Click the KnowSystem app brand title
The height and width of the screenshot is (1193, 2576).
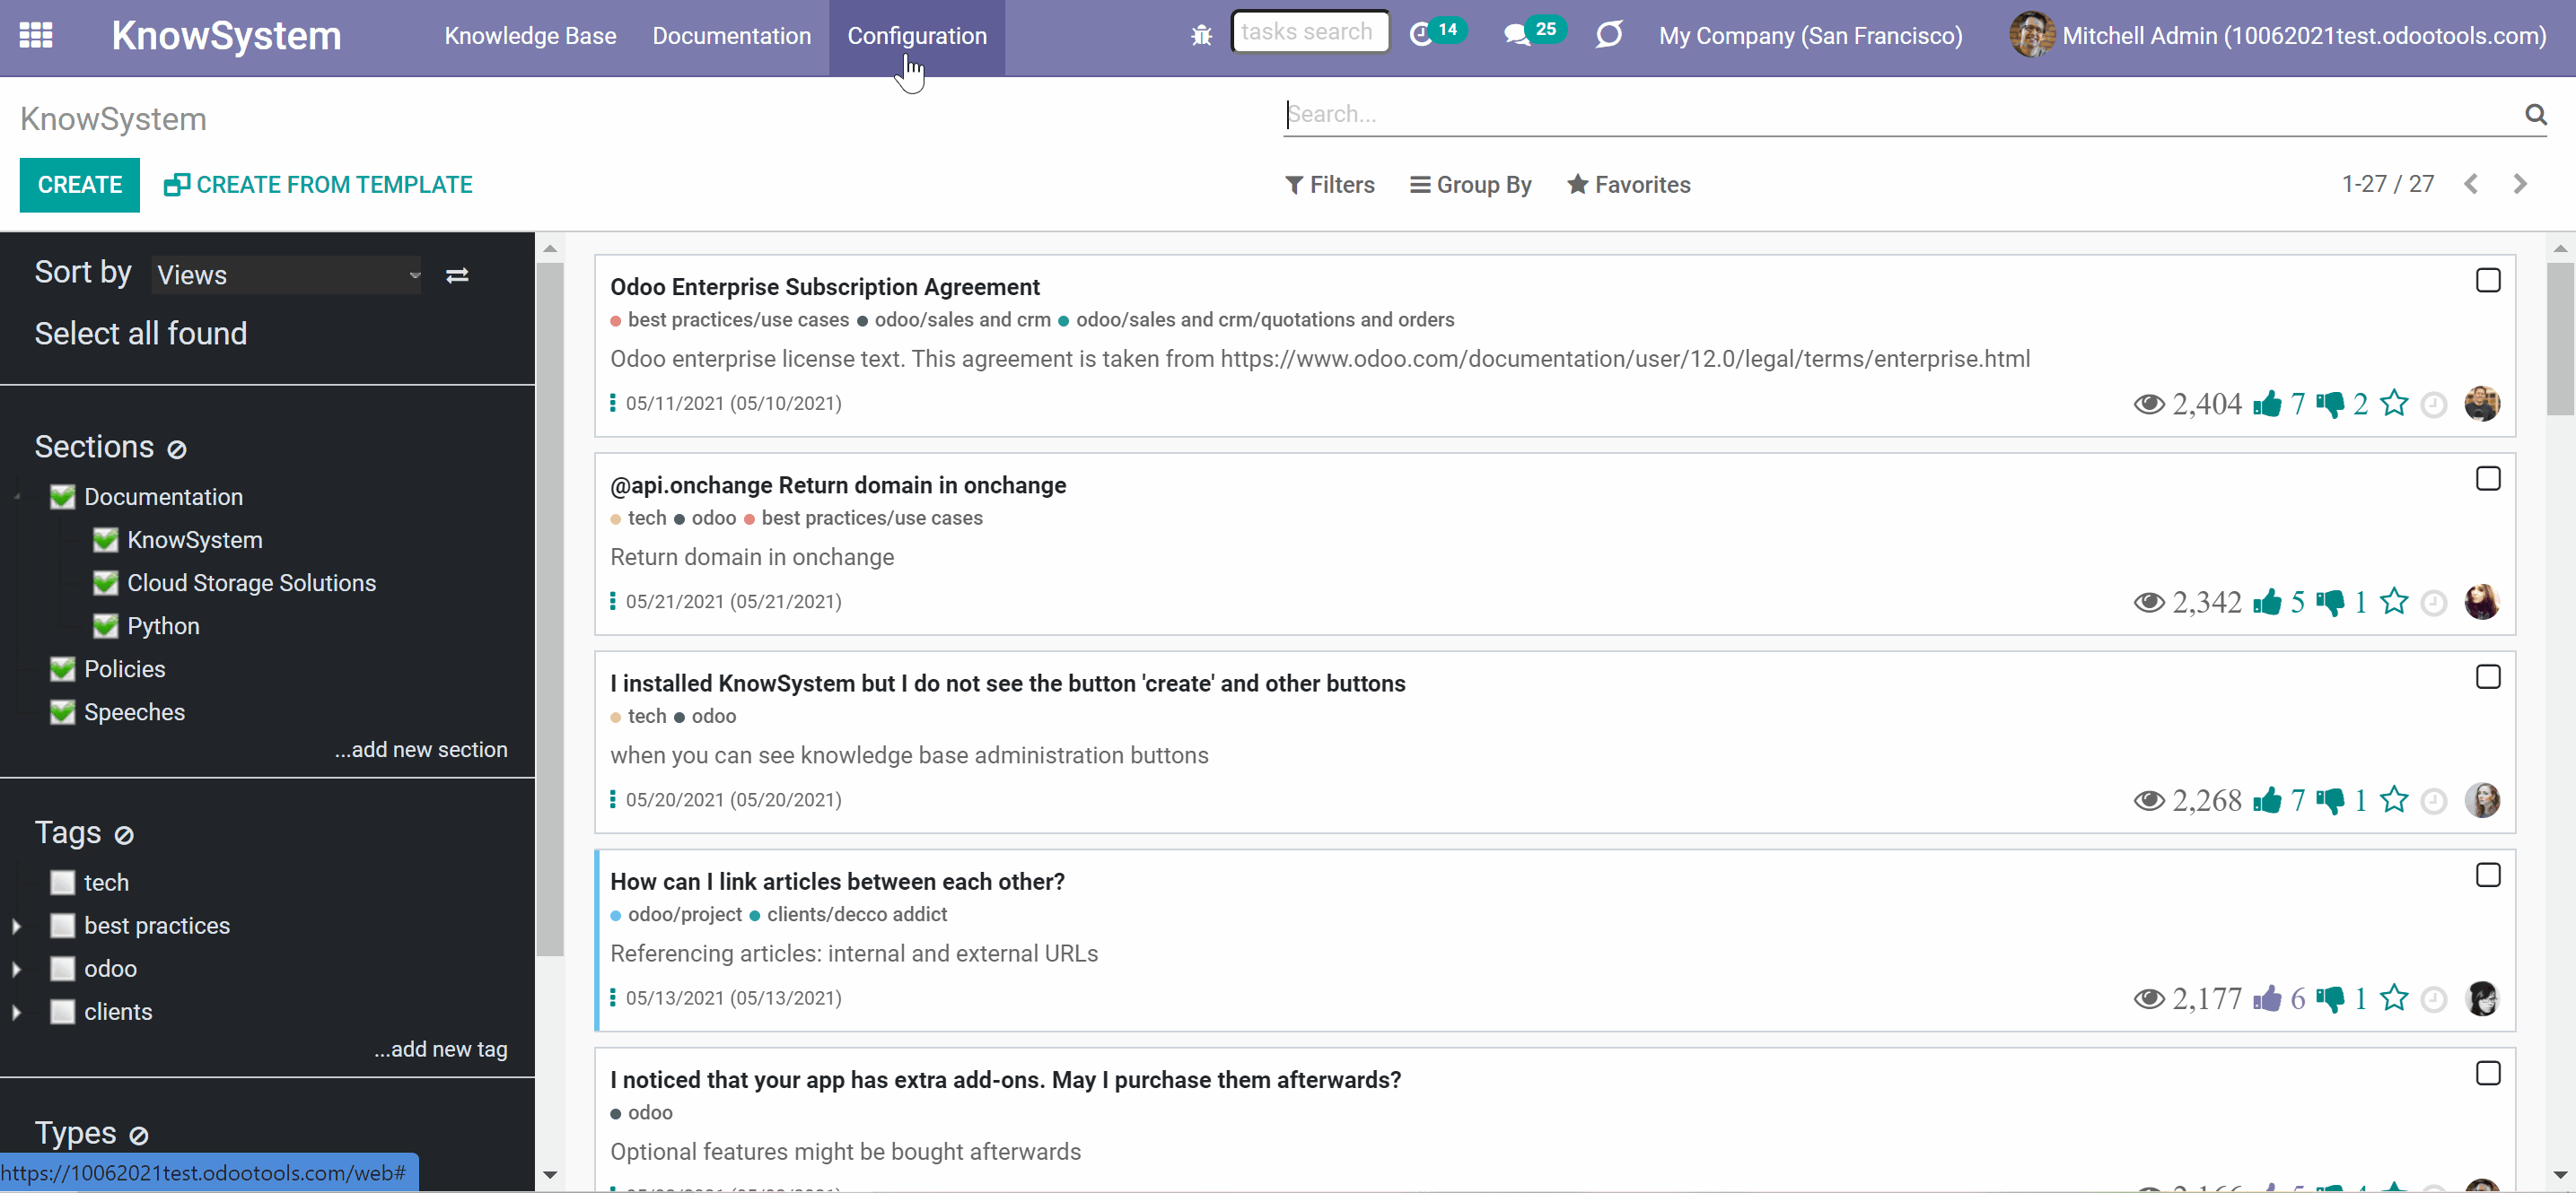pyautogui.click(x=226, y=36)
